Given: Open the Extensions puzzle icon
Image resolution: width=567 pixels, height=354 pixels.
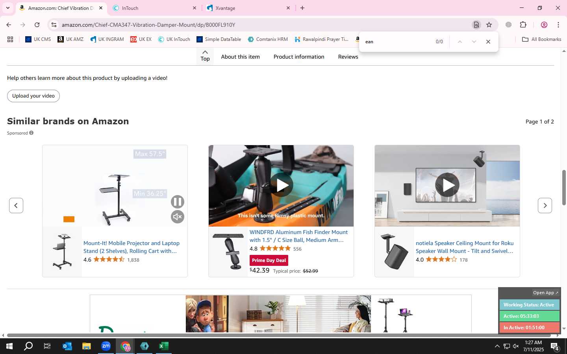Looking at the screenshot, I should pyautogui.click(x=523, y=25).
